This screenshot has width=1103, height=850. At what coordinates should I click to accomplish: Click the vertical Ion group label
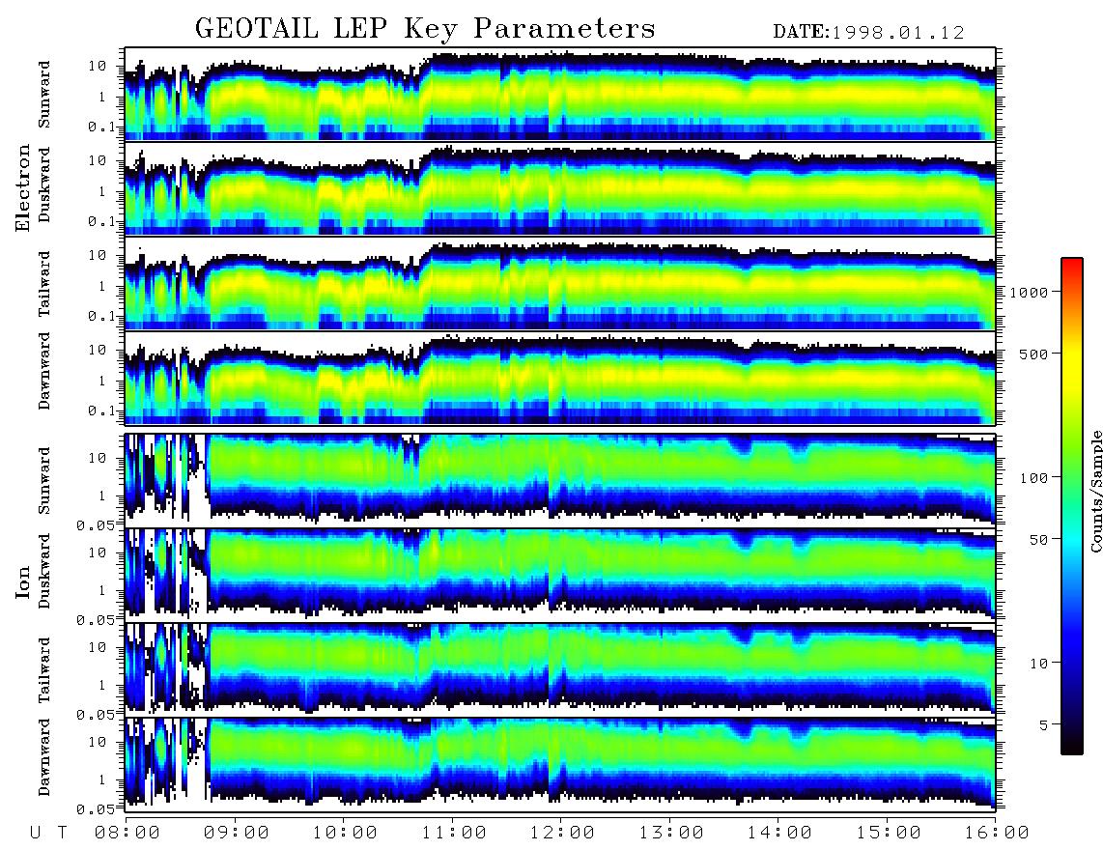pos(23,581)
